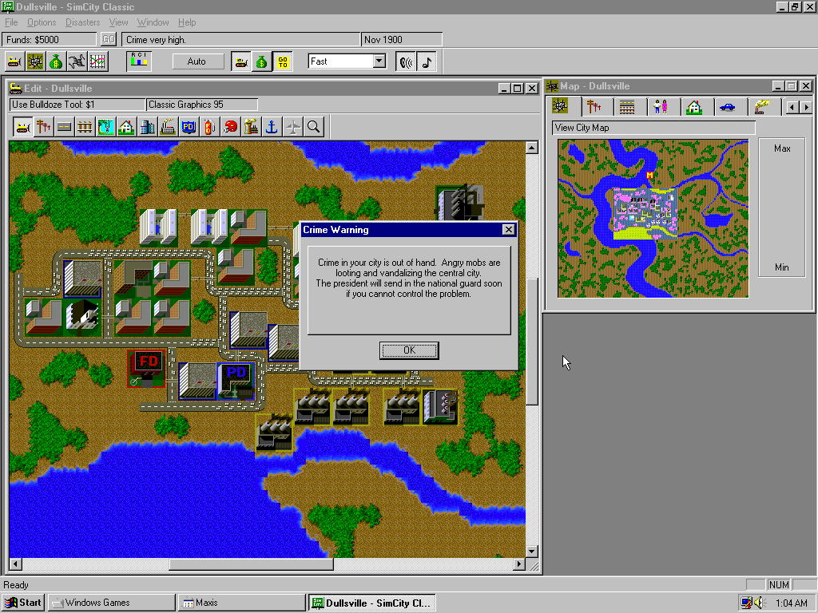Select the Bulldoze tool in Edit toolbar
The height and width of the screenshot is (613, 818).
pyautogui.click(x=22, y=127)
